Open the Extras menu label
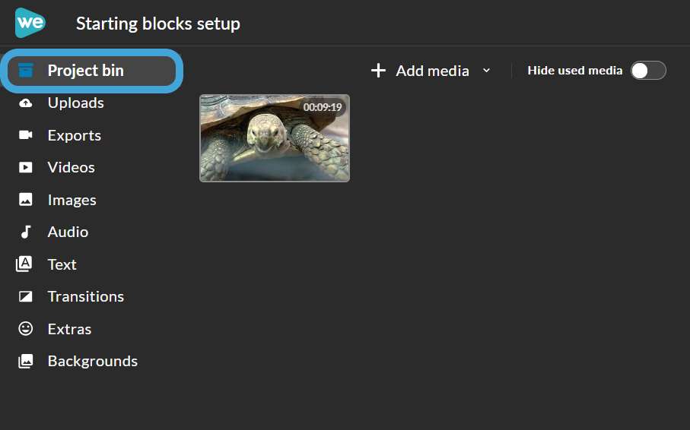 (x=69, y=329)
